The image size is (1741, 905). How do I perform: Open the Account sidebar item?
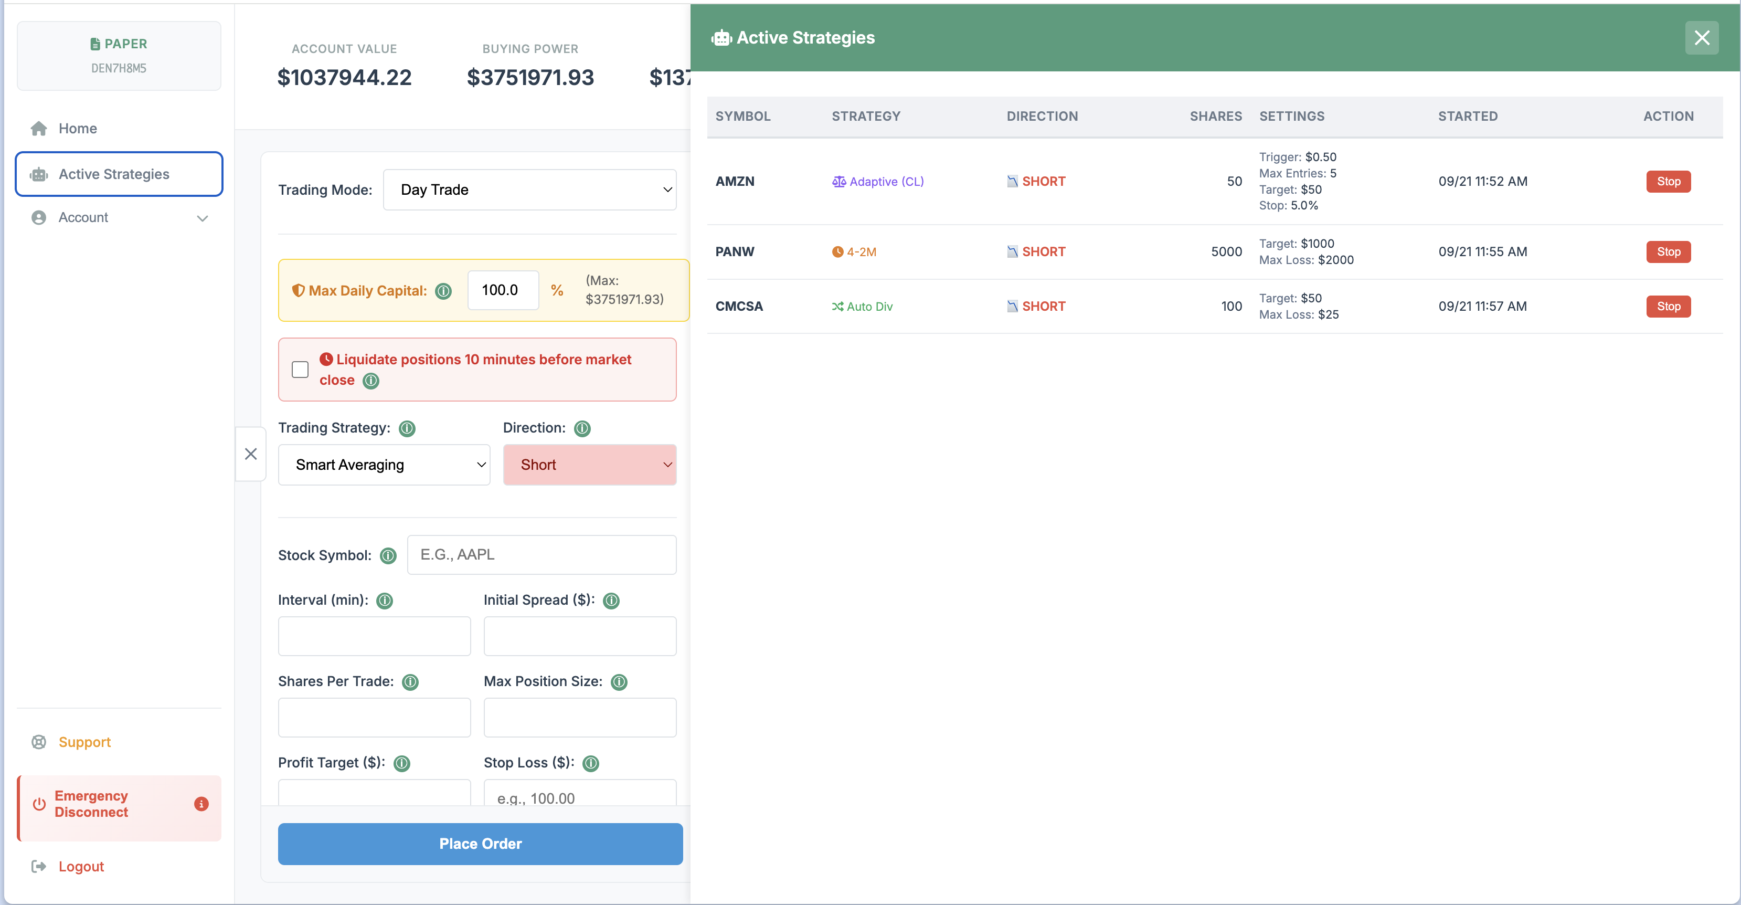tap(119, 218)
